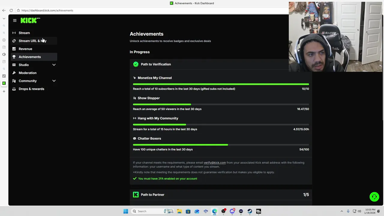Click the "16.47/50" viewer count value
The height and width of the screenshot is (216, 384).
click(x=303, y=109)
